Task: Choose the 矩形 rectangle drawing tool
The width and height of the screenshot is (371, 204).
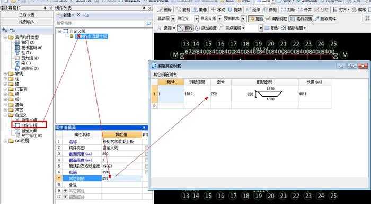Action: [x=271, y=28]
